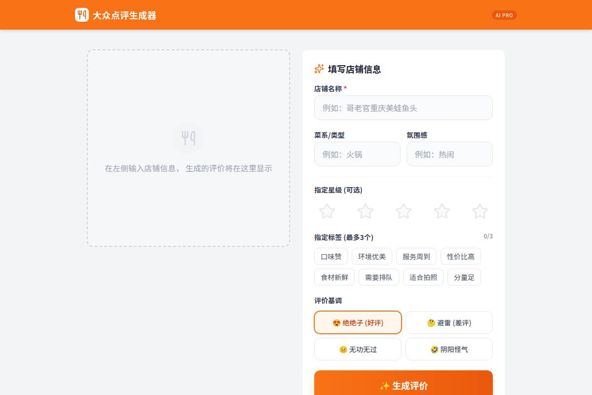Toggle the 需要排队 tag
Image resolution: width=592 pixels, height=395 pixels.
click(x=379, y=277)
